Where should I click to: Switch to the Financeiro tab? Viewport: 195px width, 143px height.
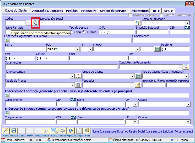click(89, 11)
